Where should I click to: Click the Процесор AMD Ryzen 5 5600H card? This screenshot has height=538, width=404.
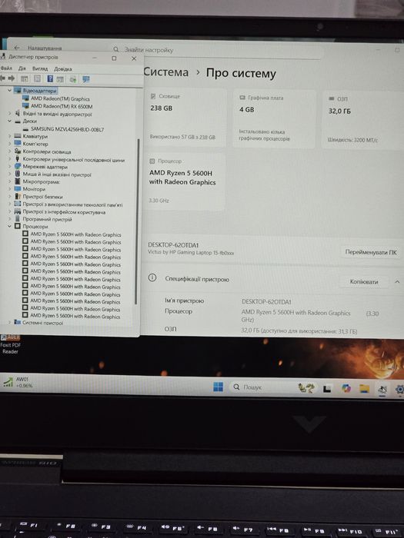pyautogui.click(x=186, y=181)
